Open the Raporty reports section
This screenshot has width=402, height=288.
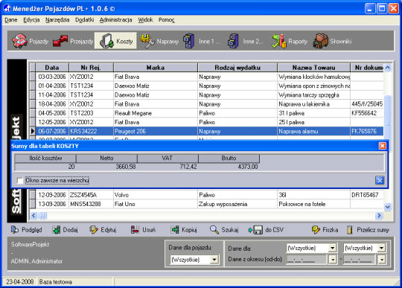pyautogui.click(x=289, y=41)
